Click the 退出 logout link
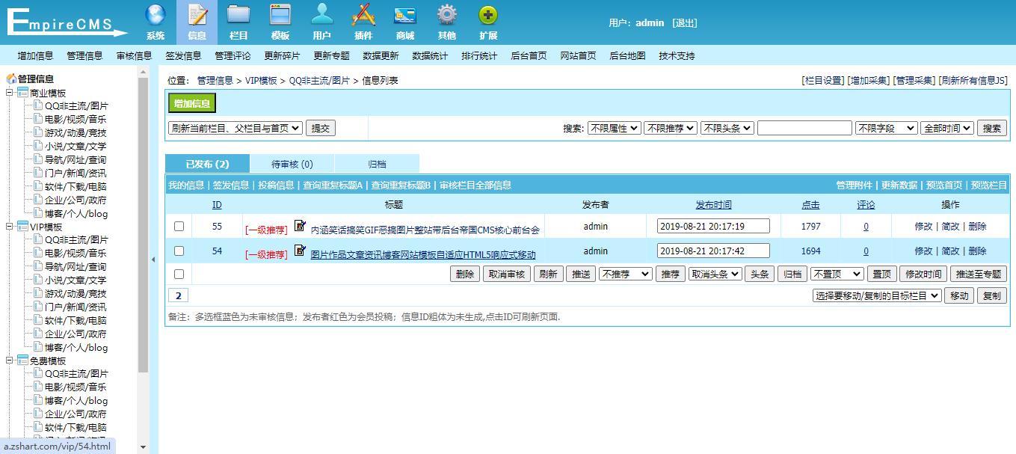 click(x=684, y=22)
